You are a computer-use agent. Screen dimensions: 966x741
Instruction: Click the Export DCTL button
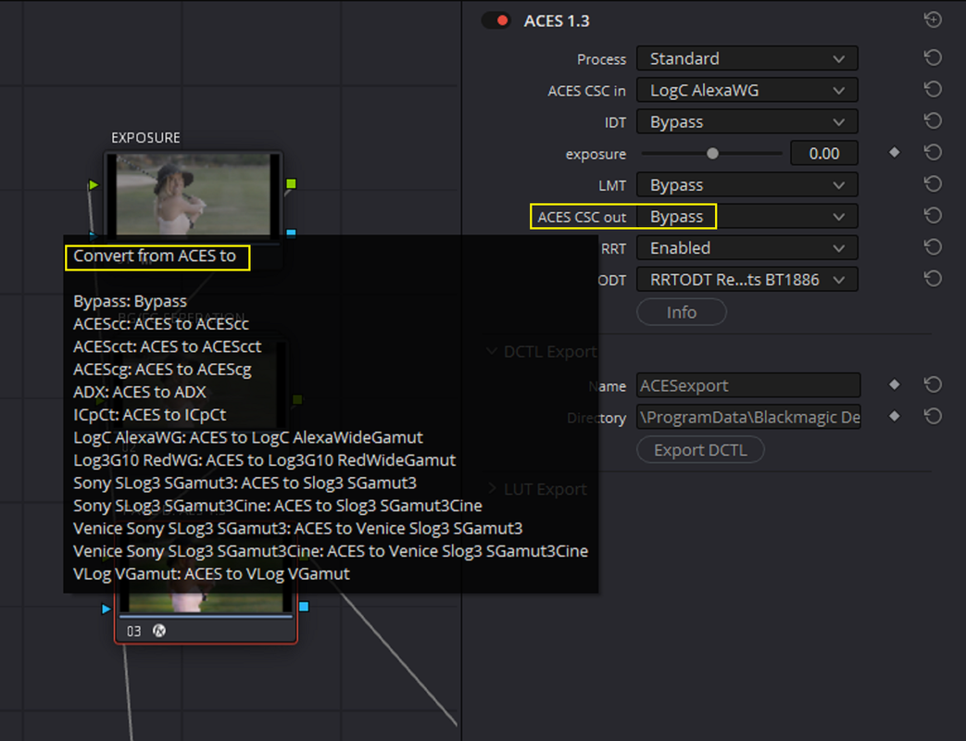(x=700, y=449)
